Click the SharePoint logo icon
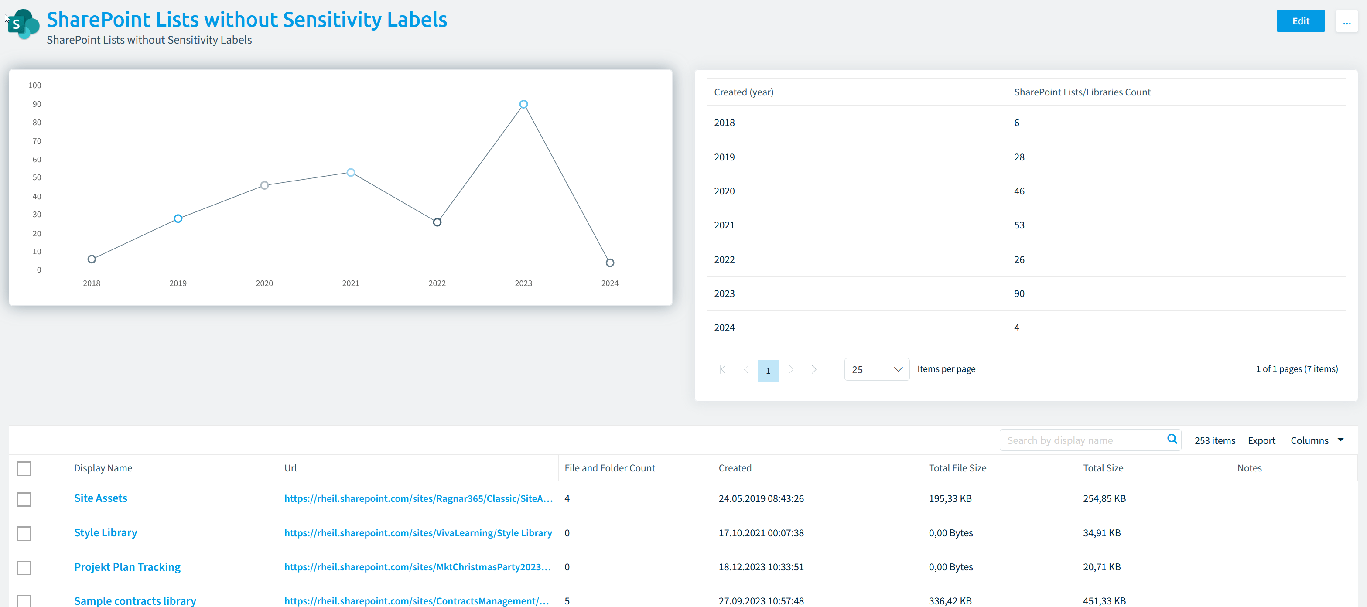1367x607 pixels. 24,24
